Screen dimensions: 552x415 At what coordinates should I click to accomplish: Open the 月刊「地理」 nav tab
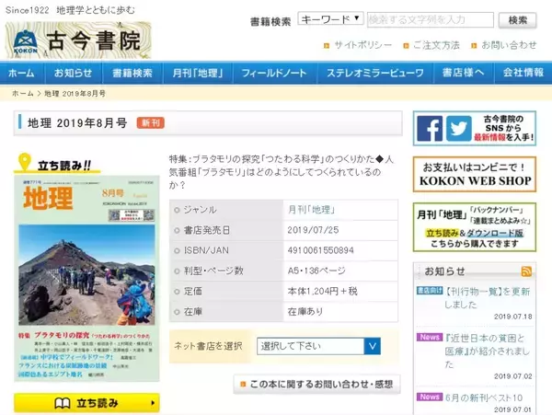198,73
